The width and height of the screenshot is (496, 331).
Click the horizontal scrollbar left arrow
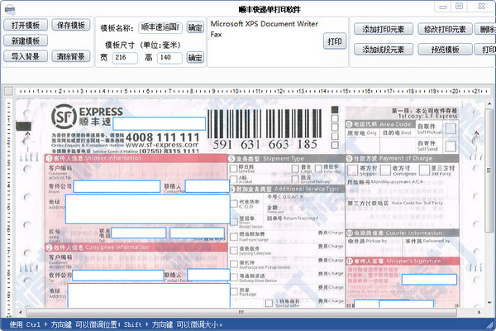pyautogui.click(x=21, y=312)
